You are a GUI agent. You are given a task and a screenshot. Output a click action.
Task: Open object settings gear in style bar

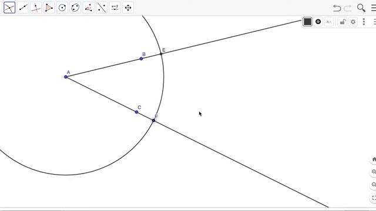[353, 22]
